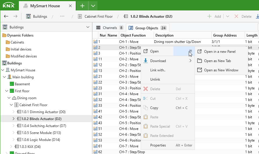The height and width of the screenshot is (154, 259).
Task: Expand 1.0.2 Blinds Actuator (D2) node
Action: 14,119
